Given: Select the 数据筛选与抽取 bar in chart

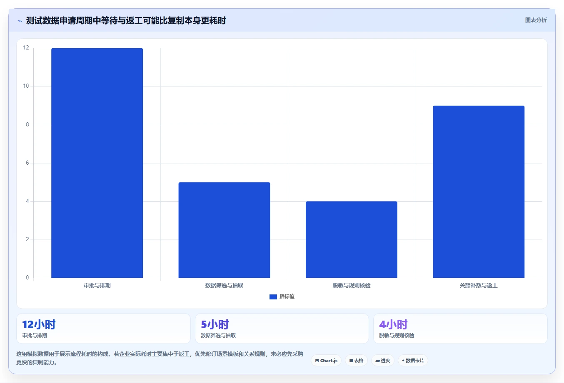Looking at the screenshot, I should pyautogui.click(x=224, y=230).
